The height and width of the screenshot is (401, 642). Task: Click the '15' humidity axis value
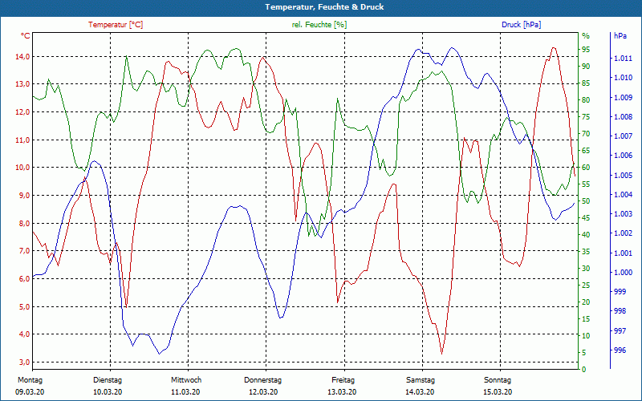pos(586,318)
